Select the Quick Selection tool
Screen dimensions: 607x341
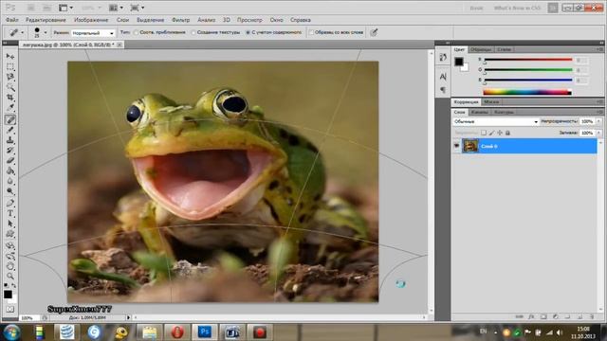pos(10,87)
